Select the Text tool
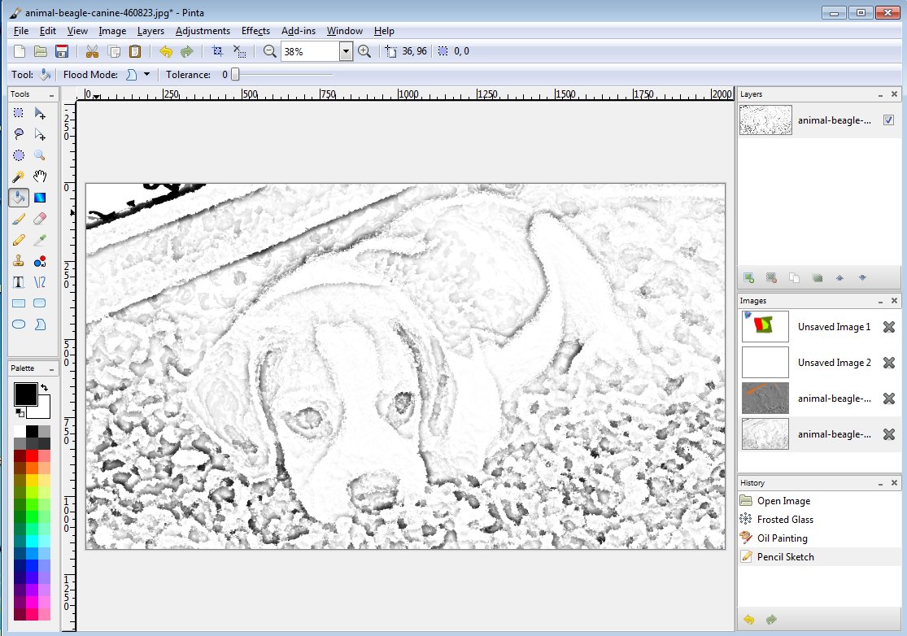This screenshot has height=636, width=907. (18, 281)
